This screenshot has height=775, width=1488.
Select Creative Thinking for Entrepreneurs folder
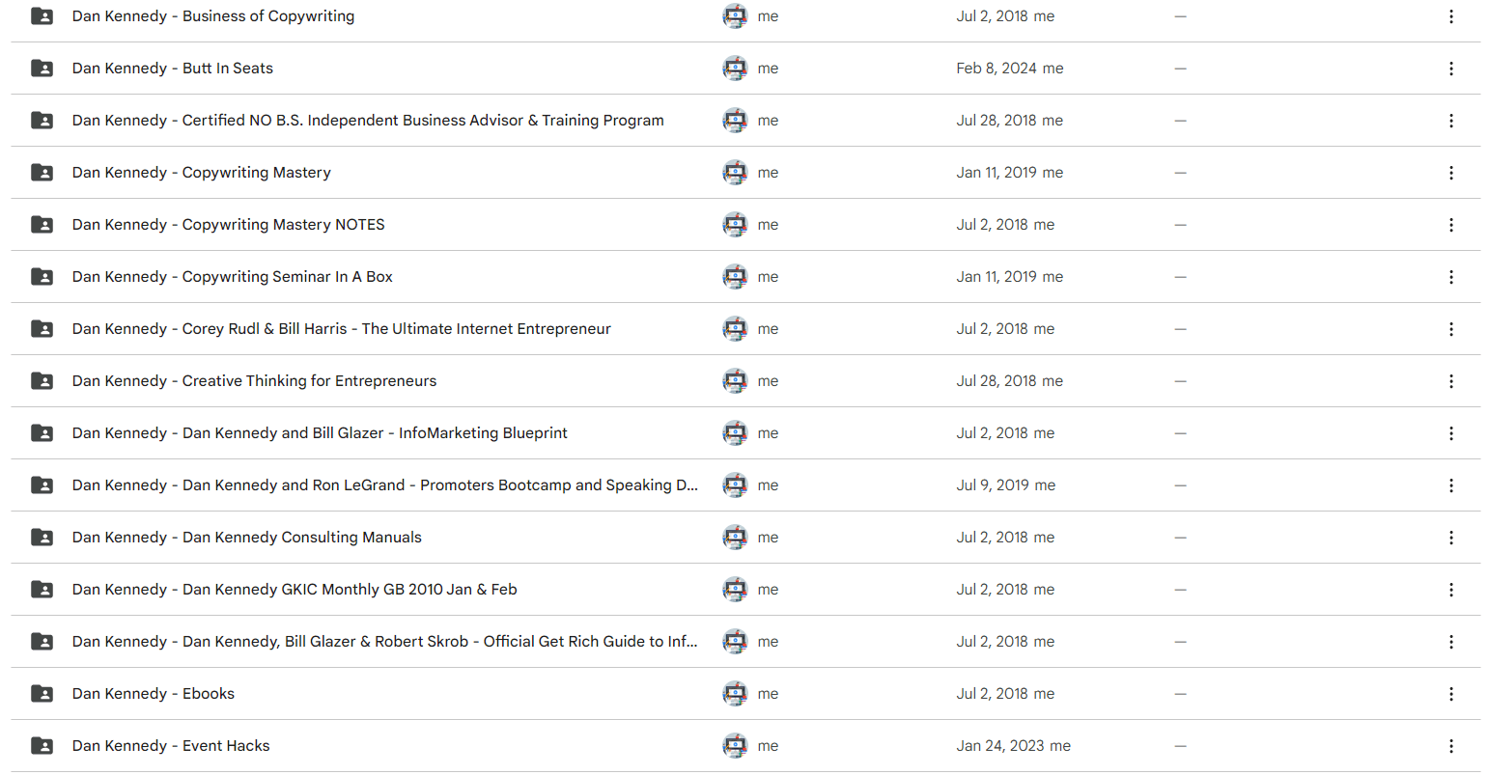(x=255, y=381)
